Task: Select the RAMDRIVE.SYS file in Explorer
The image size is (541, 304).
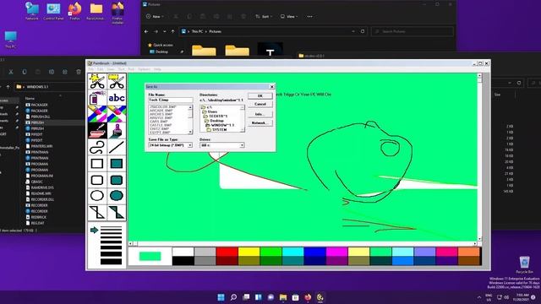Action: click(x=40, y=187)
